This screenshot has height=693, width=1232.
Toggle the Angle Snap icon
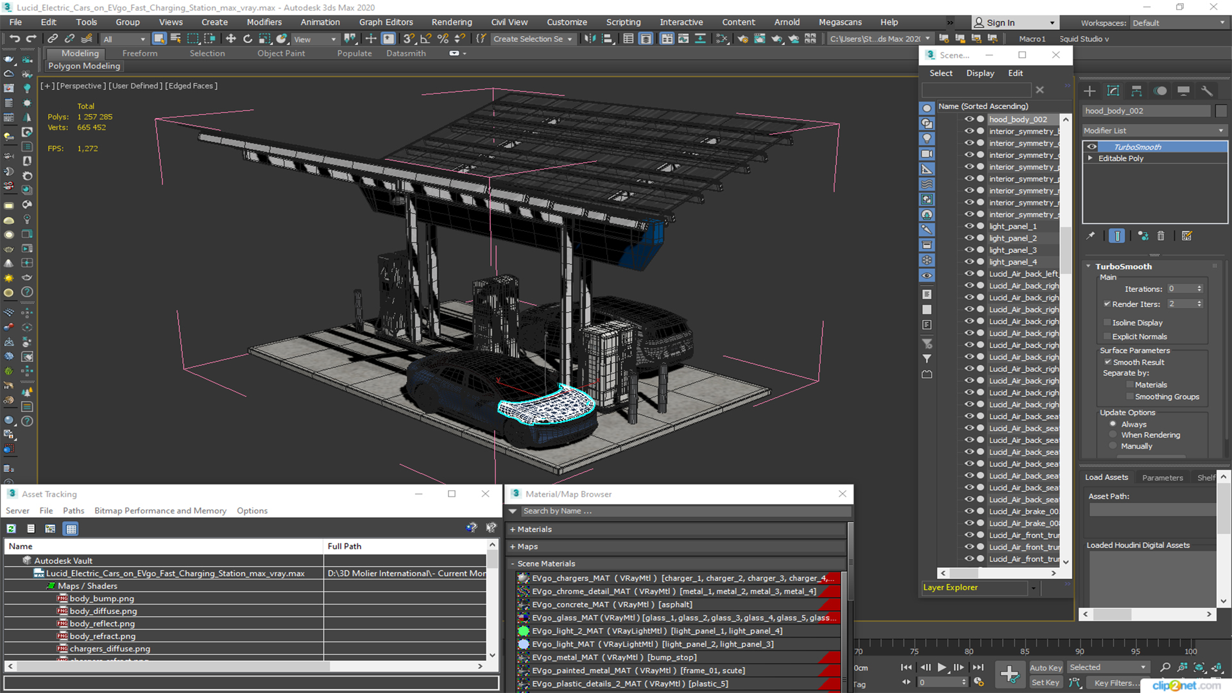[425, 39]
